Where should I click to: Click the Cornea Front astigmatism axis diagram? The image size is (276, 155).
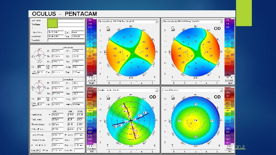39,55
